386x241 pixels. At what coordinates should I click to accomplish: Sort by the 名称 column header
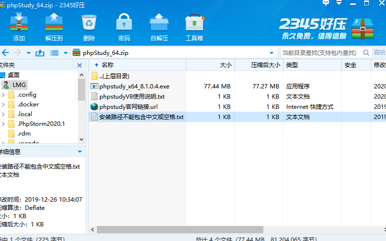click(x=137, y=65)
